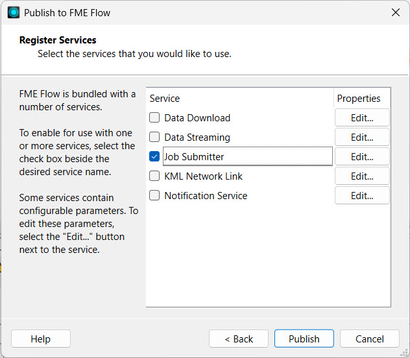The image size is (410, 358).
Task: Close the Publish to FME Flow dialog
Action: [x=395, y=12]
